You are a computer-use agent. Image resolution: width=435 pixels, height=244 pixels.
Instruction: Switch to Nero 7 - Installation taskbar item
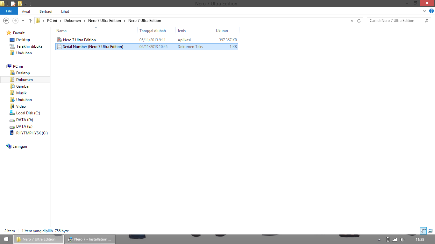coord(90,239)
